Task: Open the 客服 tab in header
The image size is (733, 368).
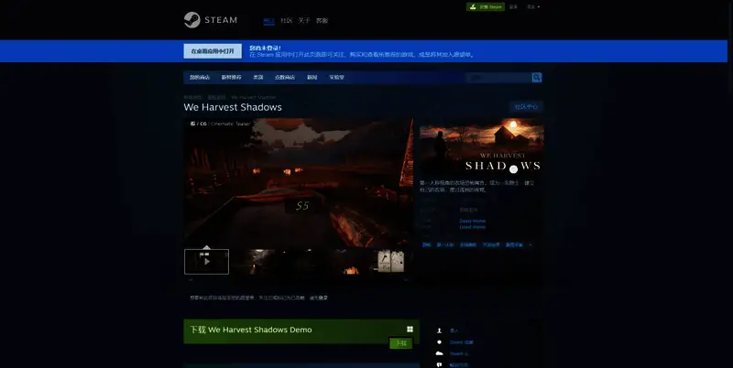Action: pos(322,20)
